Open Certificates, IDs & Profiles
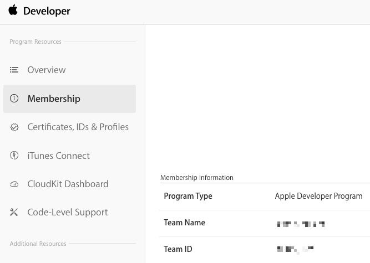Viewport: 370px width, 263px height. pyautogui.click(x=78, y=127)
